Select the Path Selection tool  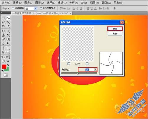(x=3, y=52)
